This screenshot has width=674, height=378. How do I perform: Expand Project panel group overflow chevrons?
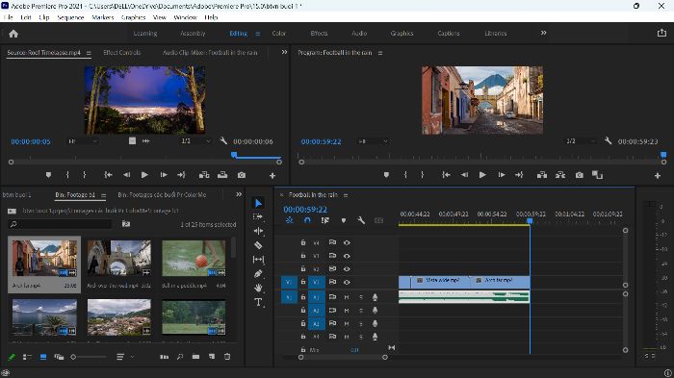point(239,194)
